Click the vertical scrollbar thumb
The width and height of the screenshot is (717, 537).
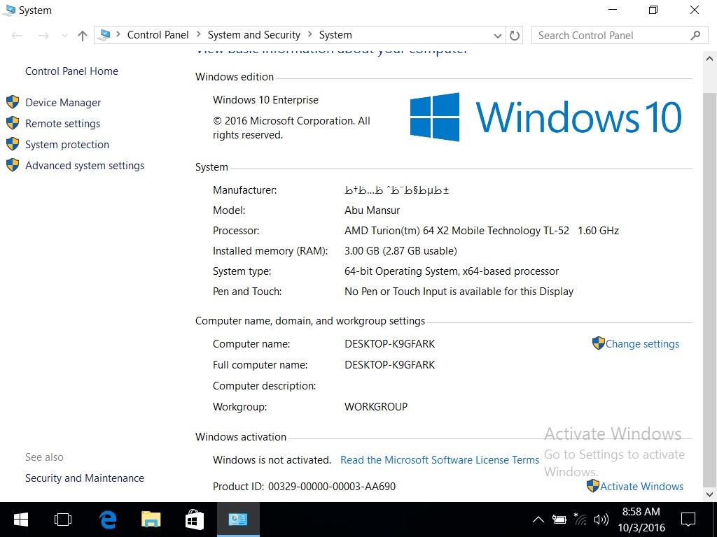coord(709,290)
